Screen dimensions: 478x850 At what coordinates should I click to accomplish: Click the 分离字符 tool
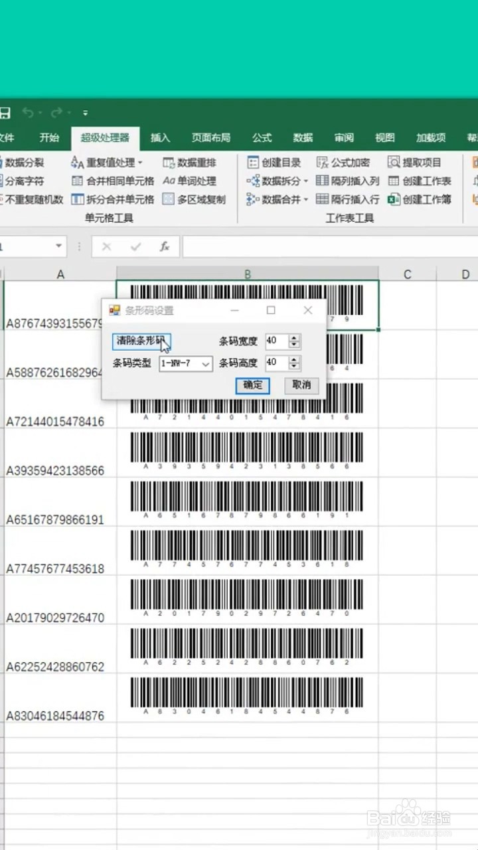point(23,181)
